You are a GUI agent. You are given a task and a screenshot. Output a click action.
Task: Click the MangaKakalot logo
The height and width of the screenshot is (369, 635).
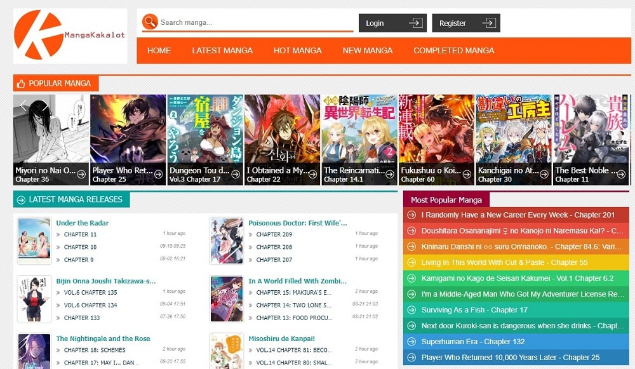[70, 36]
